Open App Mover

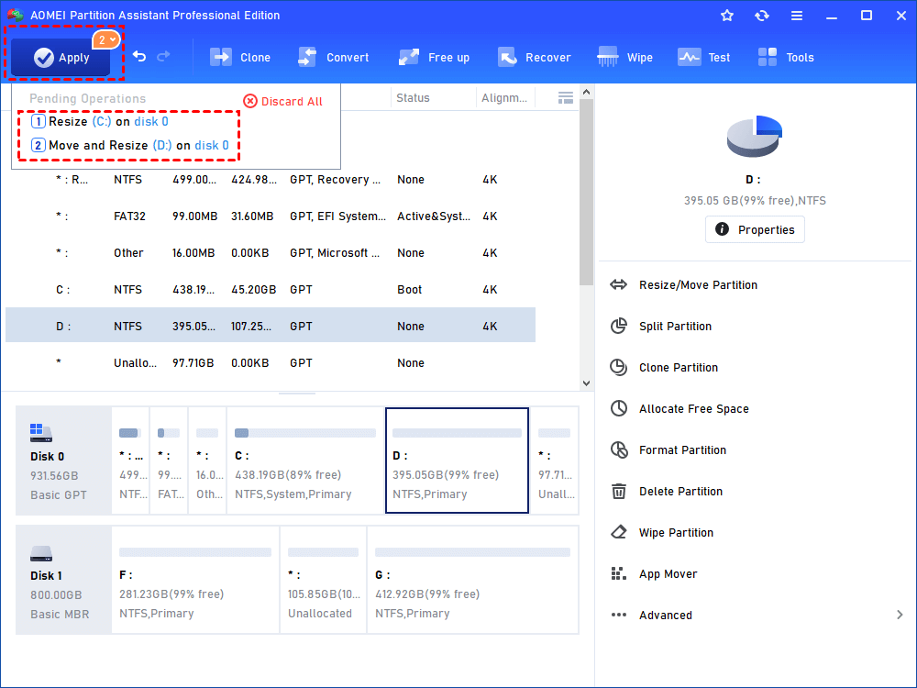(x=668, y=574)
